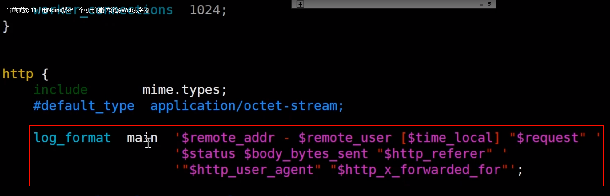Click the word main after log_format

pos(142,138)
